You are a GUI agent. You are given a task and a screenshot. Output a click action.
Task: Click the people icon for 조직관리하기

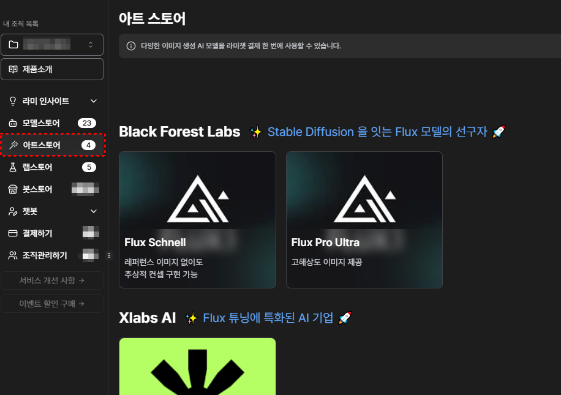13,255
